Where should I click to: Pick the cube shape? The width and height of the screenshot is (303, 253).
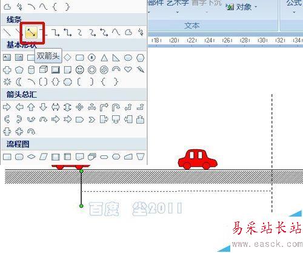[44, 70]
